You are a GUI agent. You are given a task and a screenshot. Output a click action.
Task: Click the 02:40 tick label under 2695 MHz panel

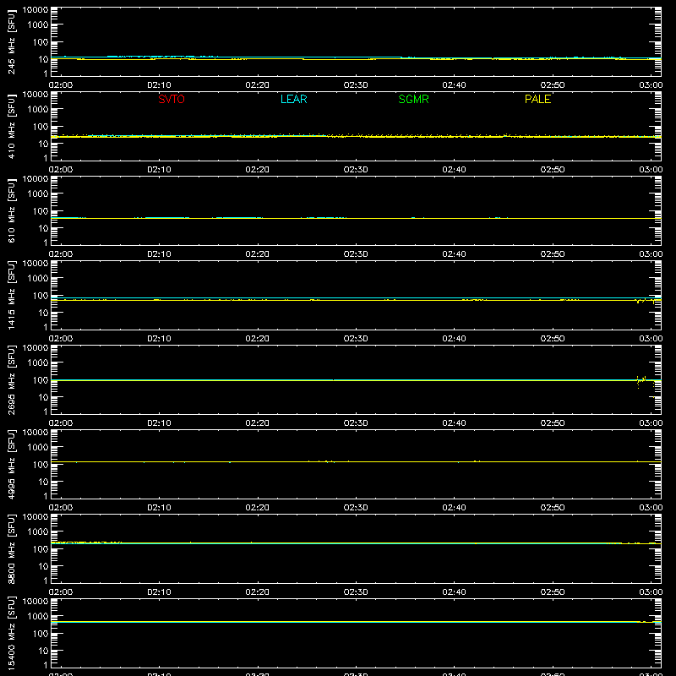[x=454, y=423]
